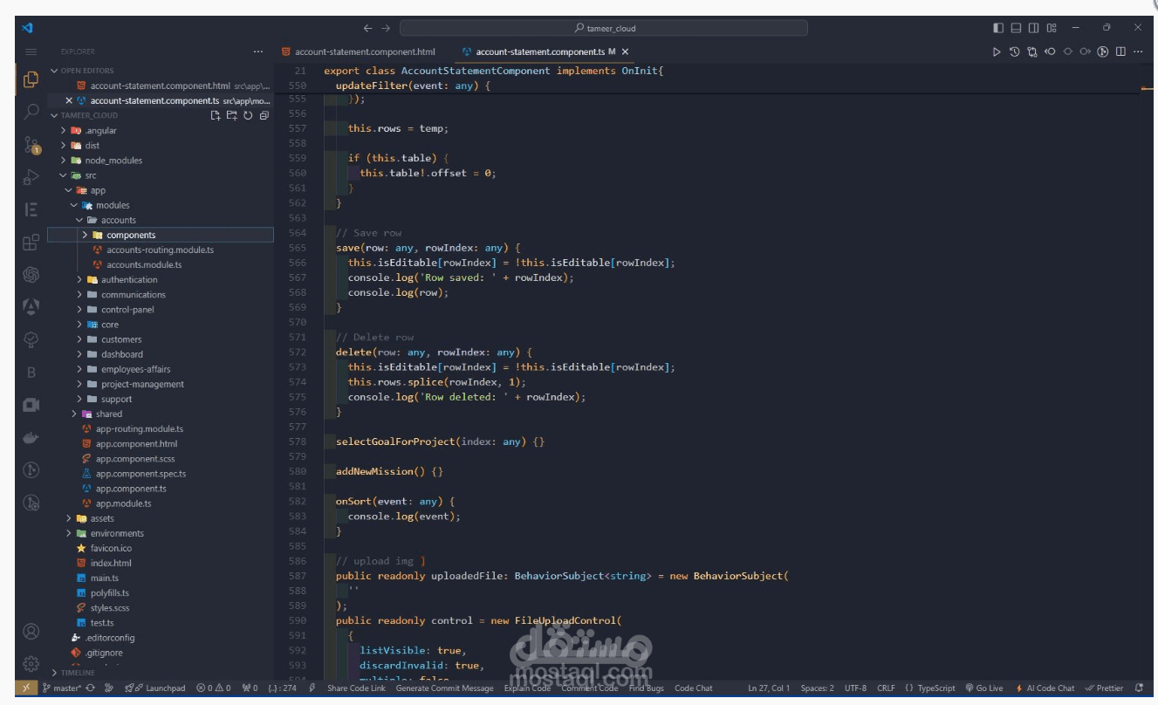The image size is (1158, 705).
Task: Click the errors and warnings counter
Action: [x=214, y=688]
